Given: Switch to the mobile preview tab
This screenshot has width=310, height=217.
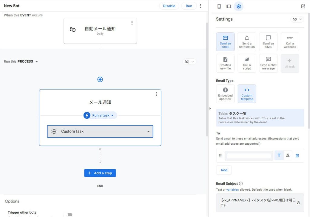Looking at the screenshot, I should (219, 6).
